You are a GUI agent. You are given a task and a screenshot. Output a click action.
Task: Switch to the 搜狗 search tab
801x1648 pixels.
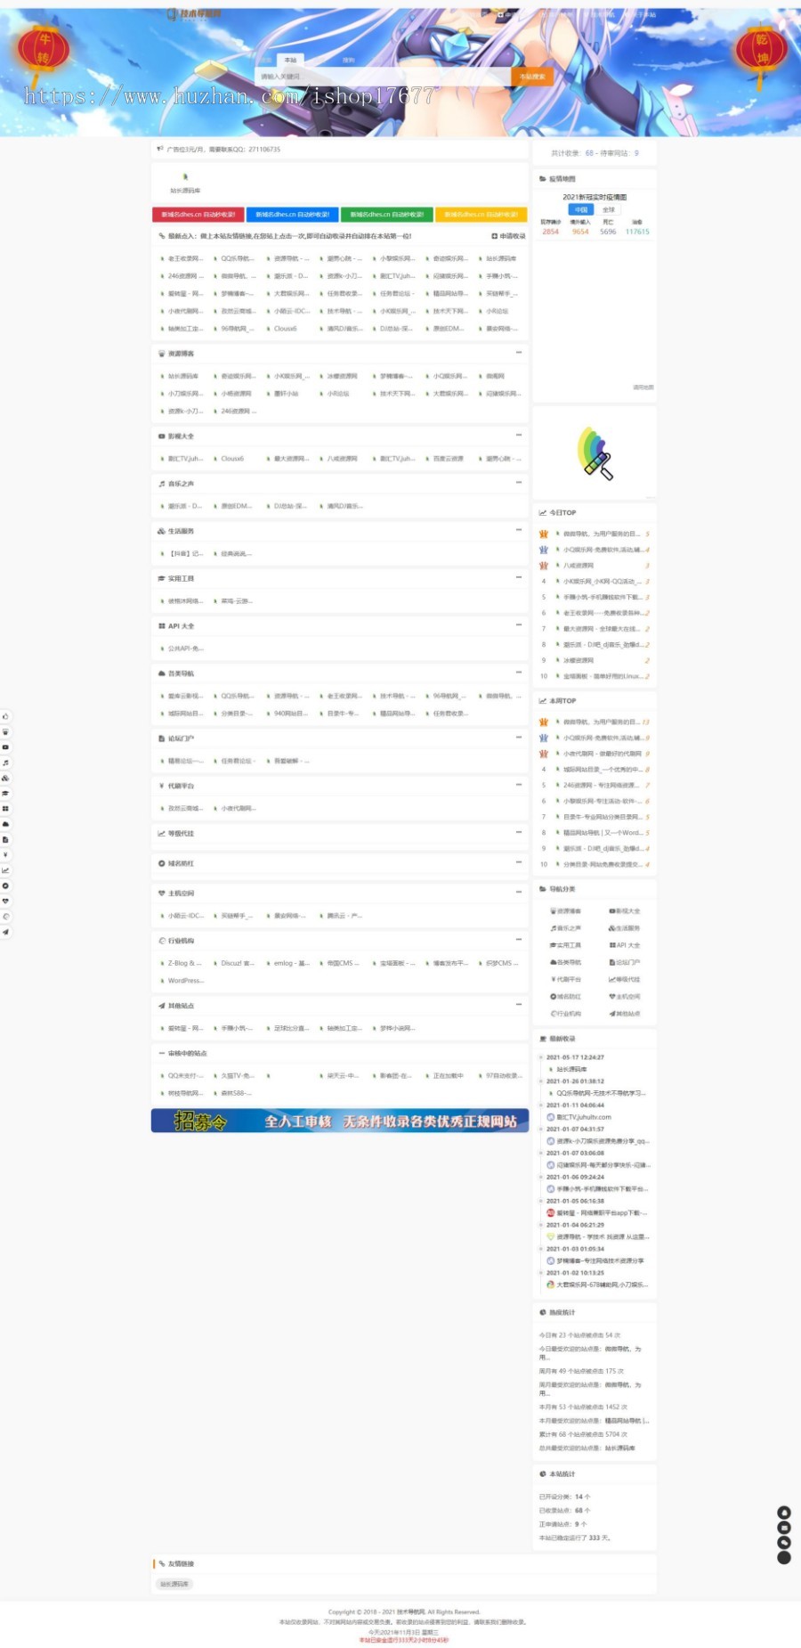(x=348, y=60)
